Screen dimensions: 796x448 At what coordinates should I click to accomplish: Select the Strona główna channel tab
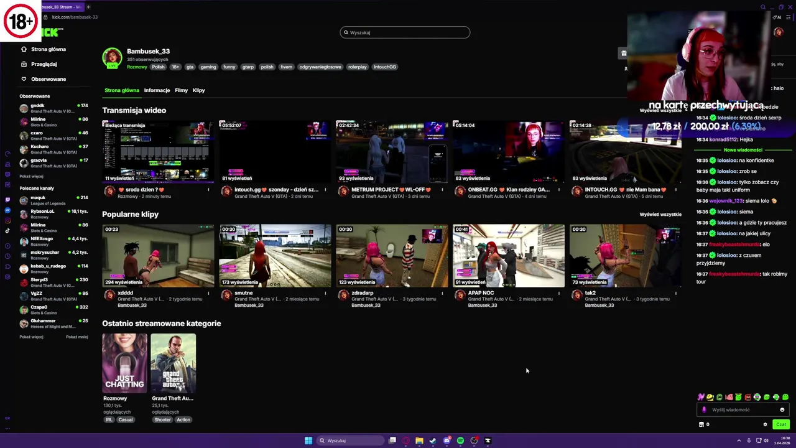tap(122, 90)
